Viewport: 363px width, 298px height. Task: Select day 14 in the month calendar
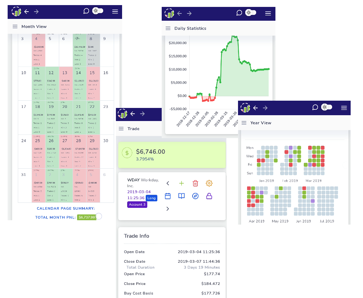pos(80,84)
